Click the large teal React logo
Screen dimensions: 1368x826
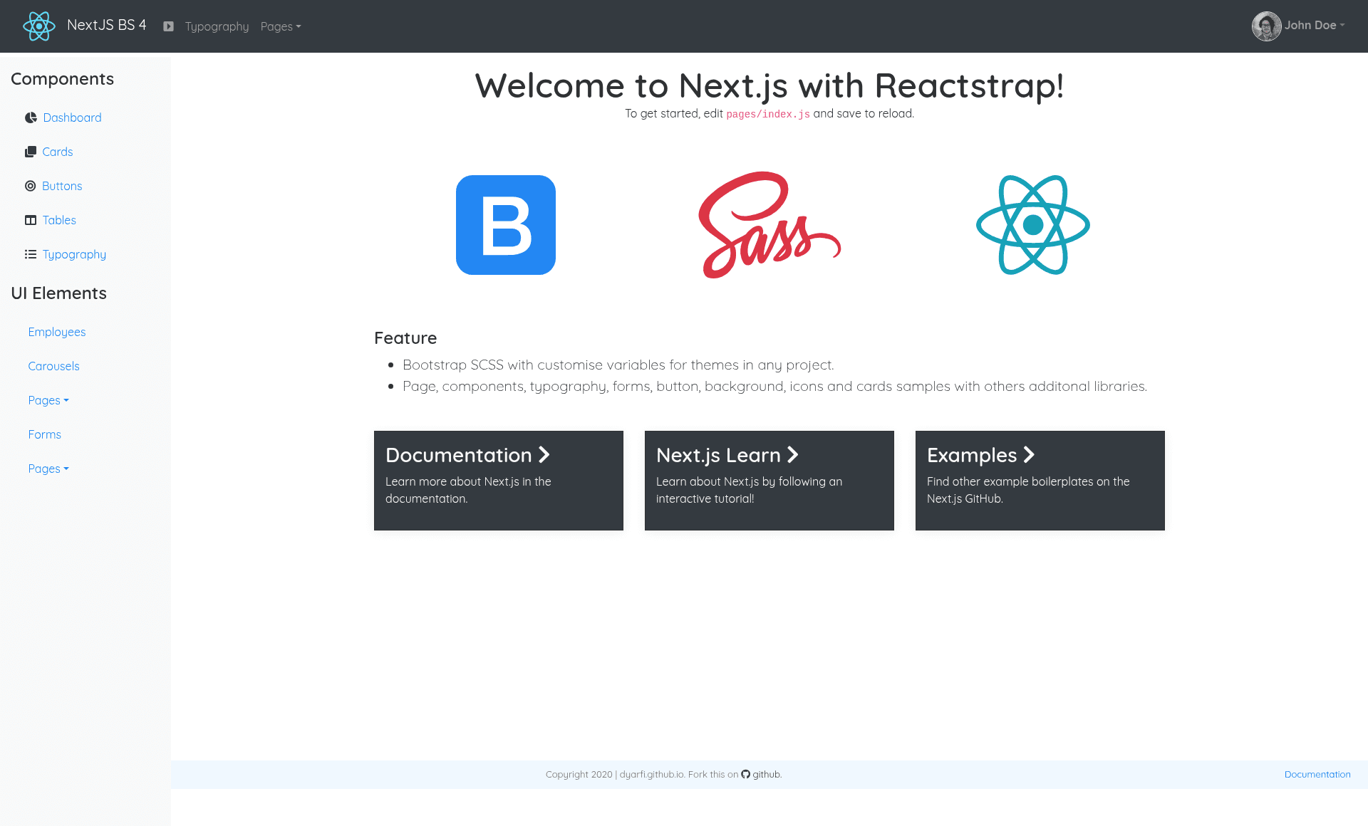tap(1033, 225)
